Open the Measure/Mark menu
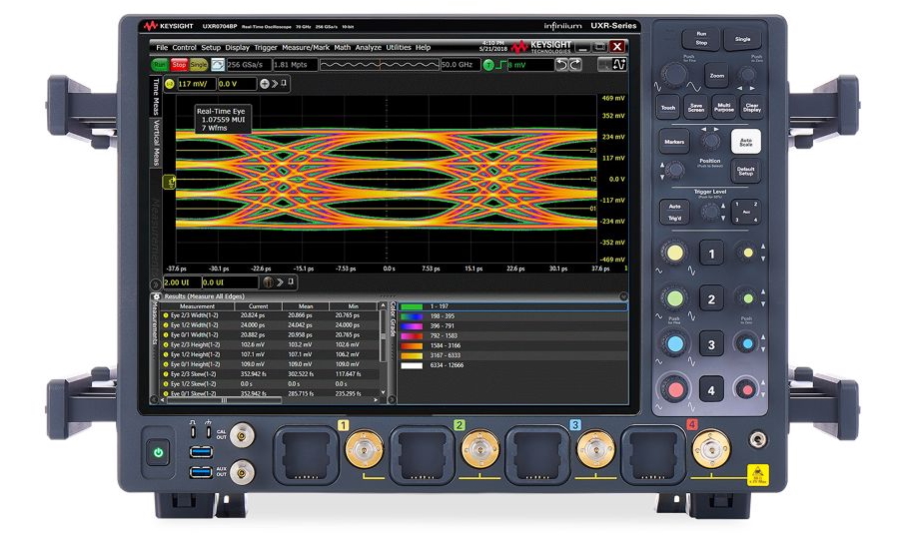This screenshot has width=905, height=543. coord(306,47)
